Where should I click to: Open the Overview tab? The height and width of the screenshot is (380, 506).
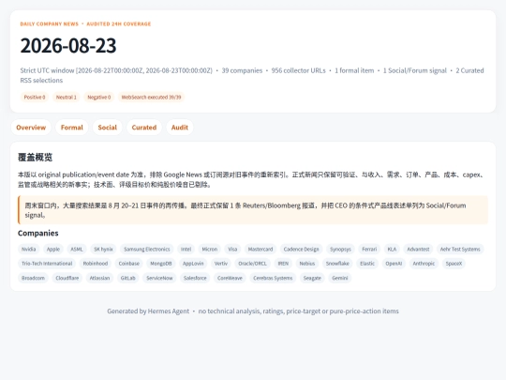31,128
